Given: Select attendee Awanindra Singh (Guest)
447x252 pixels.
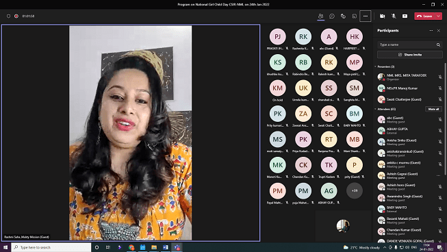Looking at the screenshot, I should (410, 198).
